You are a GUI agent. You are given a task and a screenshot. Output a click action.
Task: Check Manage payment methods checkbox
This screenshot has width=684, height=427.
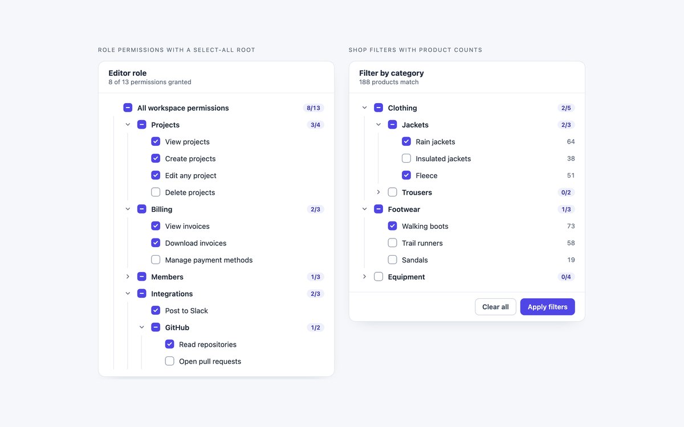(156, 260)
